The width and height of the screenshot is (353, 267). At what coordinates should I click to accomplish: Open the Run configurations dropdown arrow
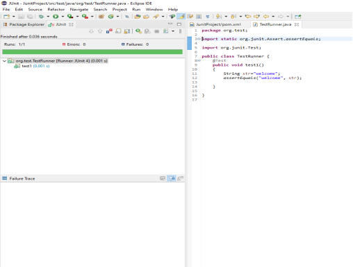pyautogui.click(x=63, y=17)
